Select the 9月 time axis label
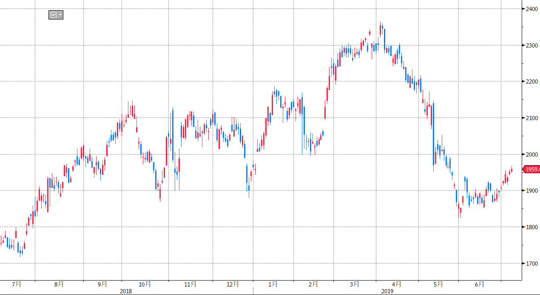 pyautogui.click(x=102, y=284)
